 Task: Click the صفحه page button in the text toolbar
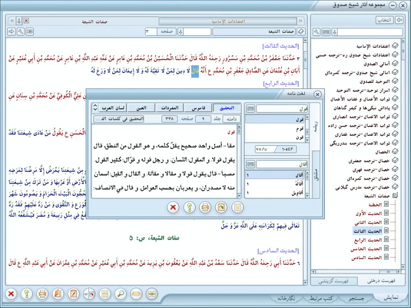[x=166, y=32]
